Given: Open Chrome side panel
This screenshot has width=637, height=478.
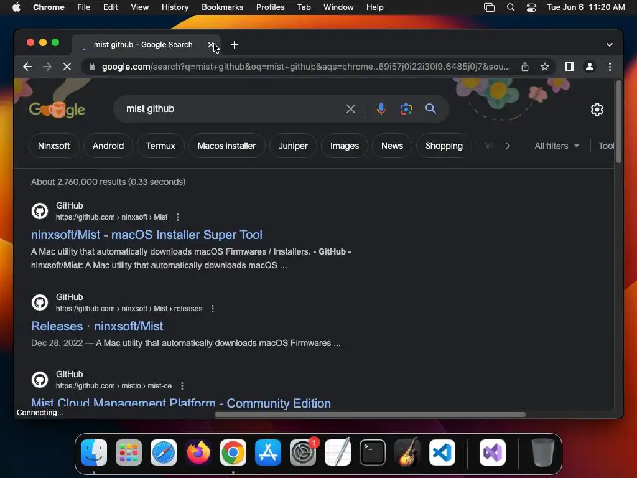Looking at the screenshot, I should point(570,67).
